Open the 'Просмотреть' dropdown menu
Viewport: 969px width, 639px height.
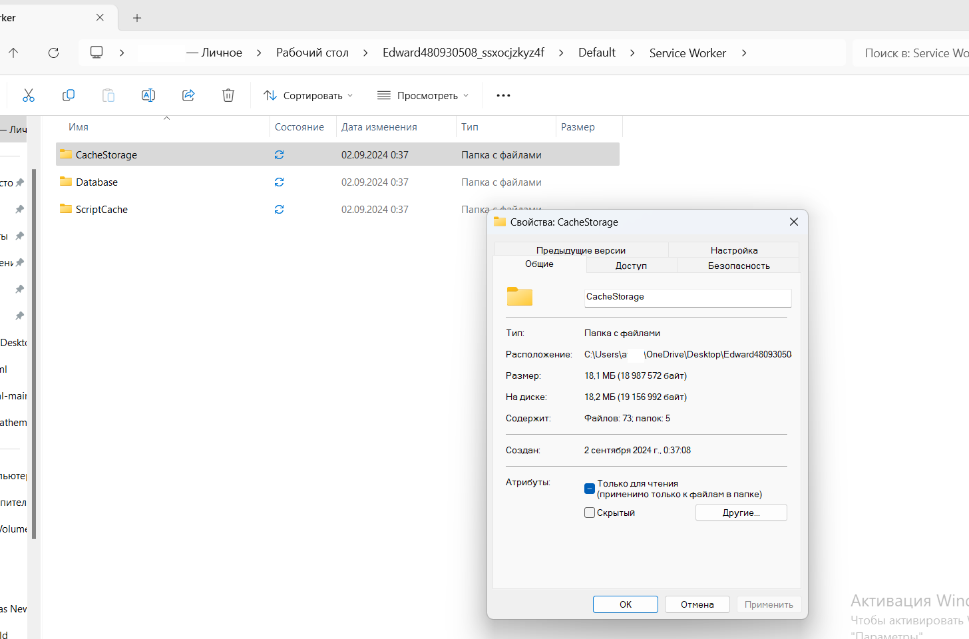(x=423, y=95)
